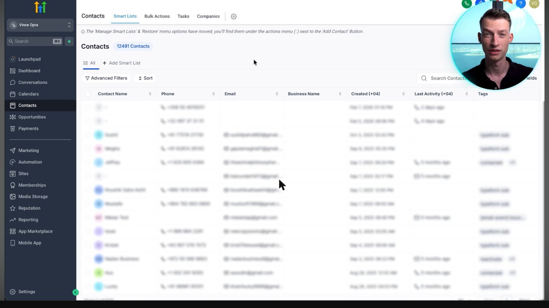Open the VO user avatar menu
549x308 pixels.
point(534,3)
